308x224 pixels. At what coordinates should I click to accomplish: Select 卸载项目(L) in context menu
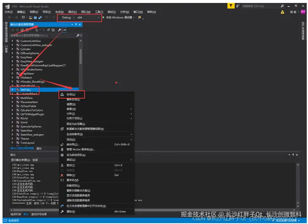click(73, 186)
